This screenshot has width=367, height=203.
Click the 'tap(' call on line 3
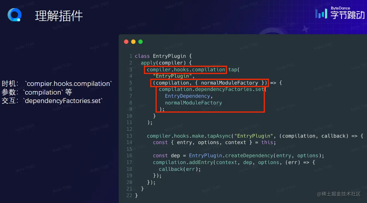(234, 70)
